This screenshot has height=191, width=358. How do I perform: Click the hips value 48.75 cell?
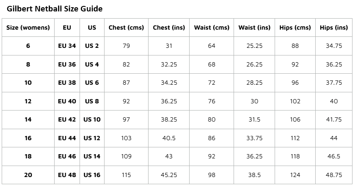point(334,175)
